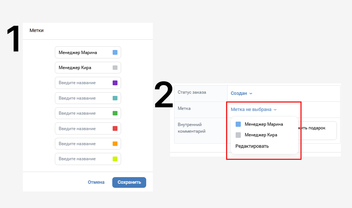Pick the lime-yellow color swatch in labels list
The height and width of the screenshot is (208, 352).
click(x=115, y=159)
